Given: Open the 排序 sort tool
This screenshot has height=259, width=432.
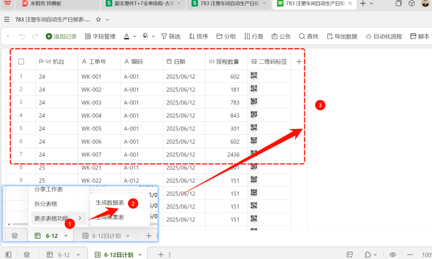Looking at the screenshot, I should pos(198,36).
